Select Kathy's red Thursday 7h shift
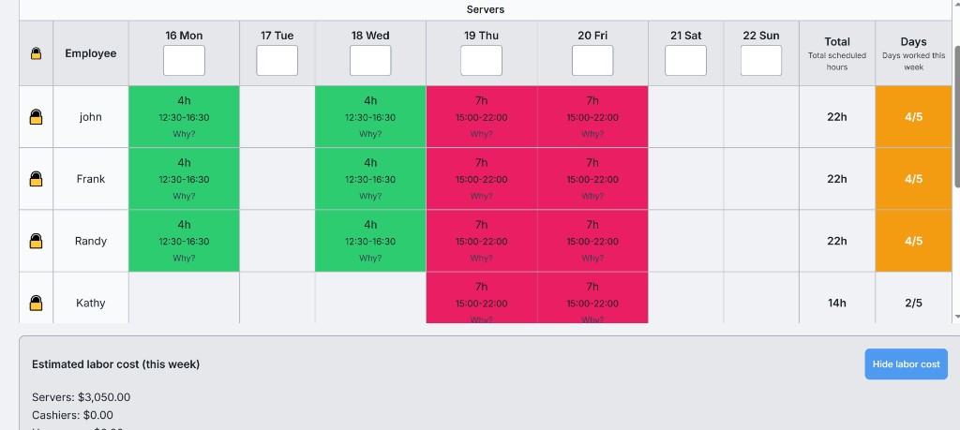 tap(481, 294)
